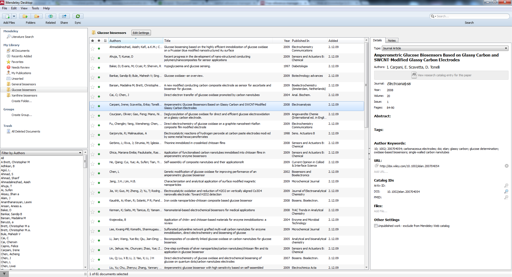Click Create Folder... link

coord(22,101)
